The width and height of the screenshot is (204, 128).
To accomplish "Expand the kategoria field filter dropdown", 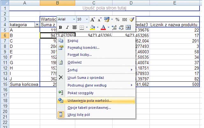I will point(37,25).
